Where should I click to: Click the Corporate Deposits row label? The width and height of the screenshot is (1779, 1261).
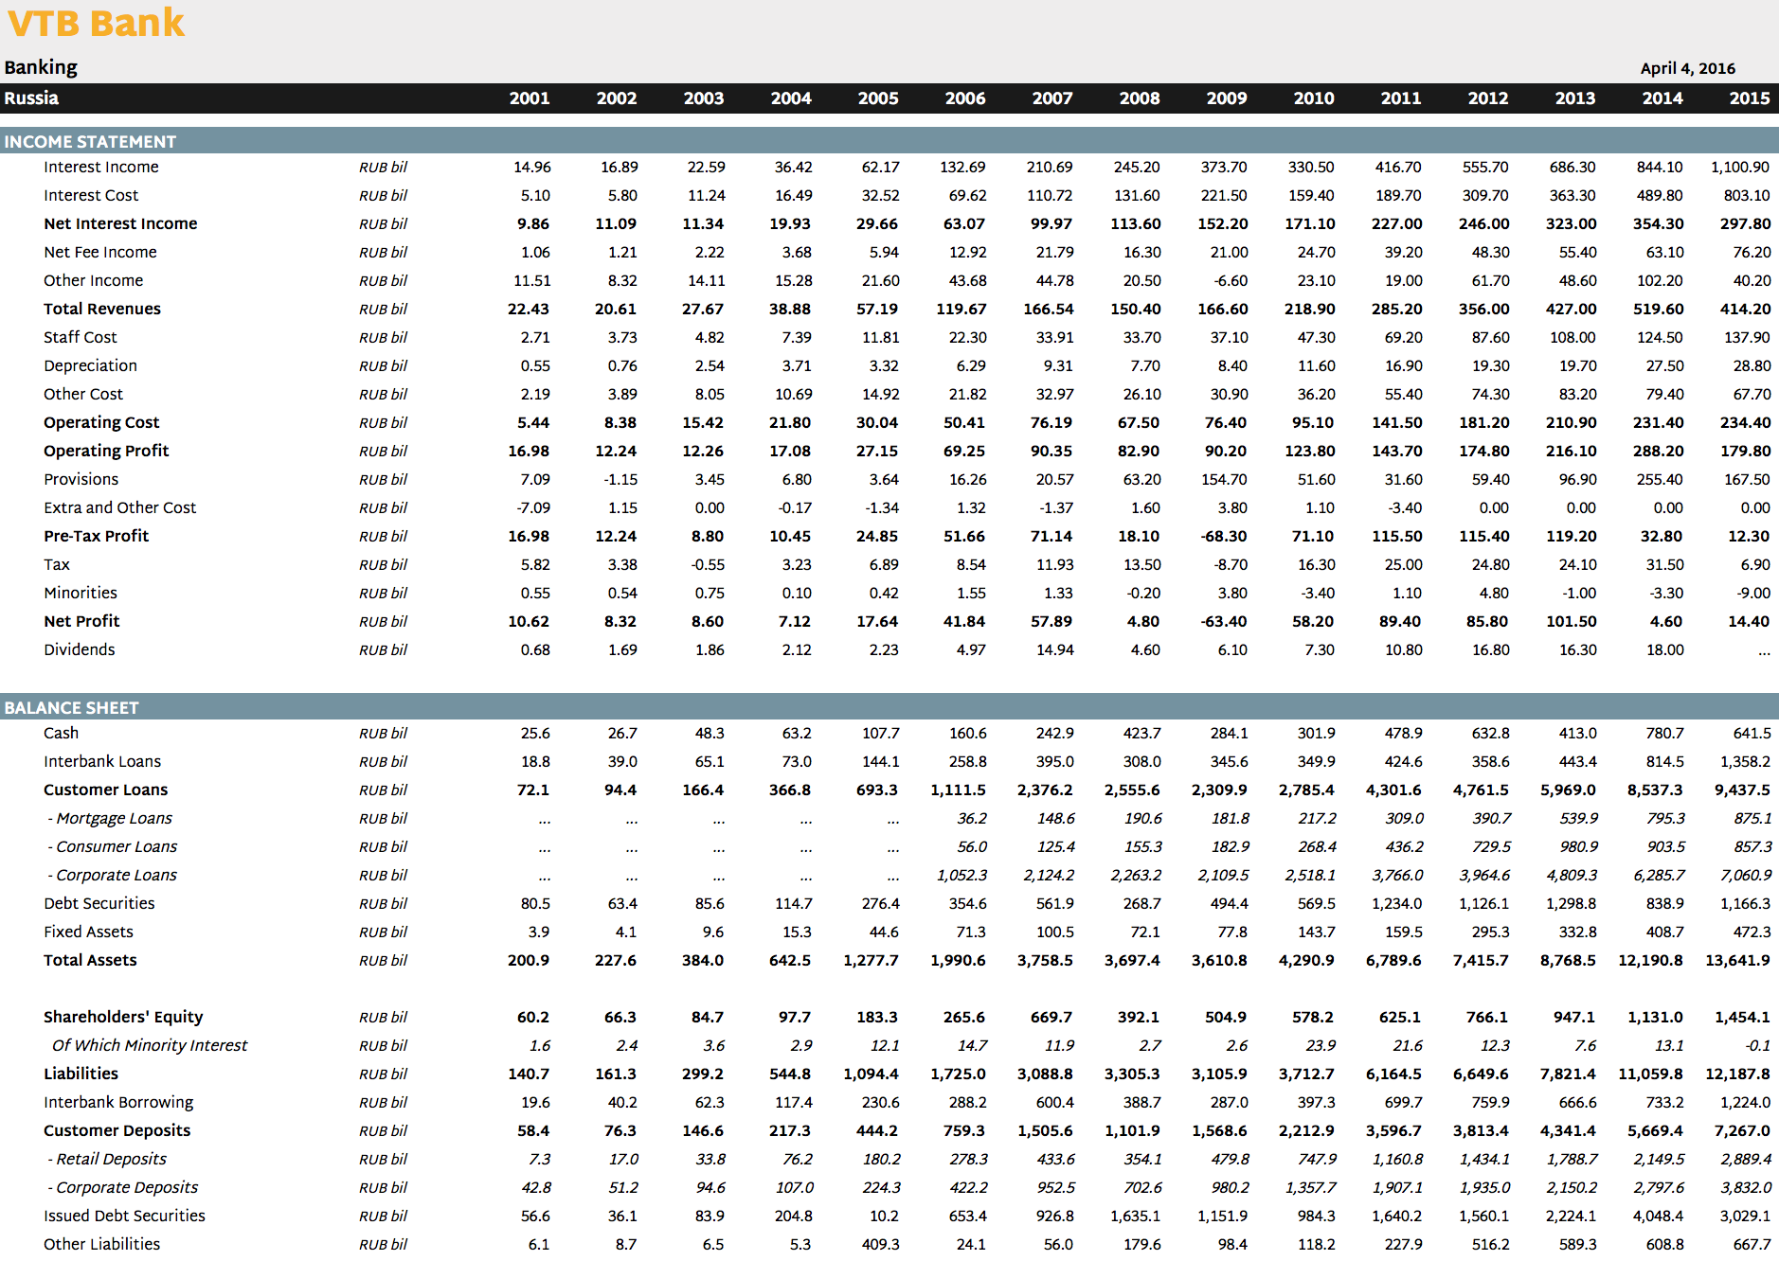[x=123, y=1187]
